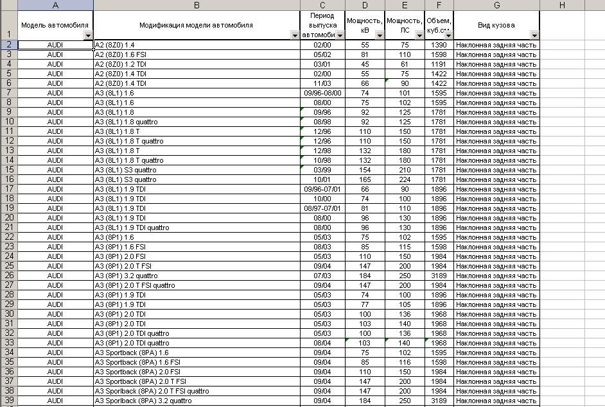
Task: Click horsepower cell '61'
Action: (x=405, y=64)
